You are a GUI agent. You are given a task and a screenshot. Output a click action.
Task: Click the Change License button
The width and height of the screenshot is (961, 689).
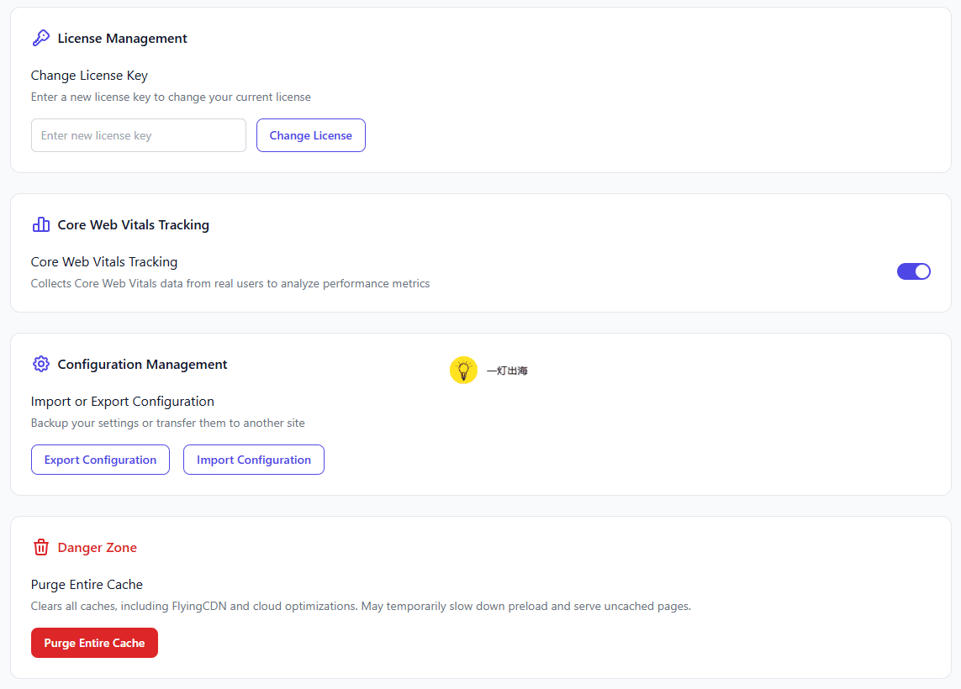click(x=311, y=135)
